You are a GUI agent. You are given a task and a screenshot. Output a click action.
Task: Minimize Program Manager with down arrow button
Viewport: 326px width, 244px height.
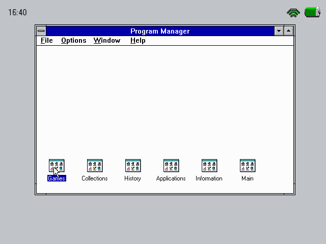[279, 31]
